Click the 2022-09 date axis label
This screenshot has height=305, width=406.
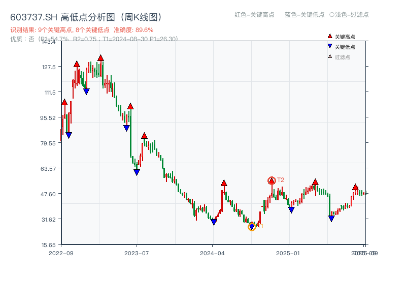tap(61, 253)
